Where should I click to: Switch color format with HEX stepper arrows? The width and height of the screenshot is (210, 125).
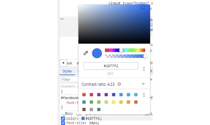[144, 69]
